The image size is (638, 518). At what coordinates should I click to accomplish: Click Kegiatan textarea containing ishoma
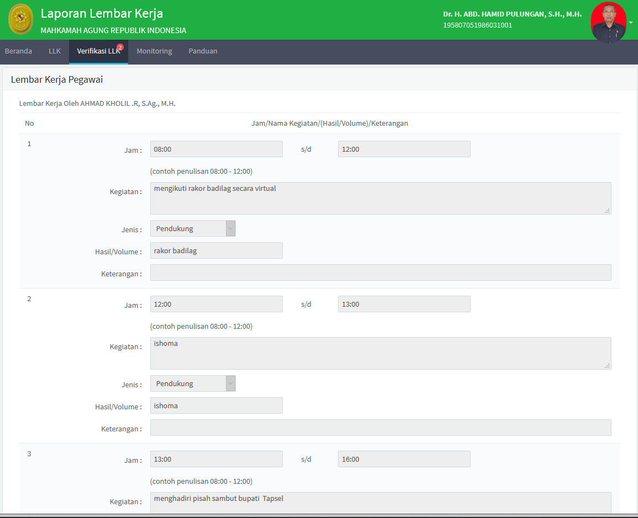380,353
